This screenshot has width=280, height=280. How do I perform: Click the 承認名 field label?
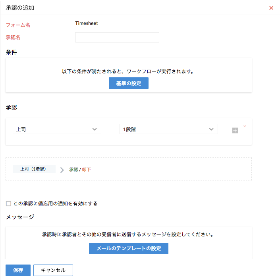point(13,37)
